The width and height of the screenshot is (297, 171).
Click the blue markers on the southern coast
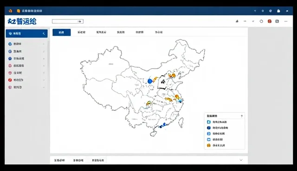coord(162,125)
